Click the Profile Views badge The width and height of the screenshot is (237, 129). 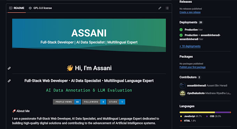(67, 102)
